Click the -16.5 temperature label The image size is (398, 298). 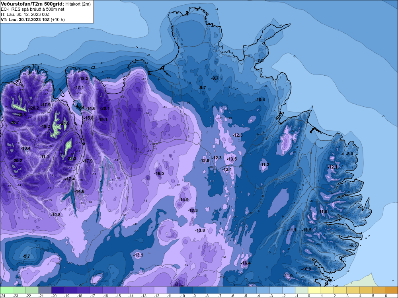[x=159, y=174]
